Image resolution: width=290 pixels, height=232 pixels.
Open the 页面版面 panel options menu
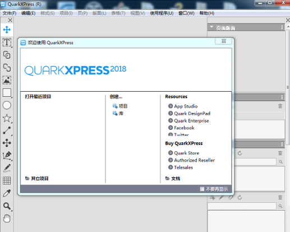click(282, 27)
